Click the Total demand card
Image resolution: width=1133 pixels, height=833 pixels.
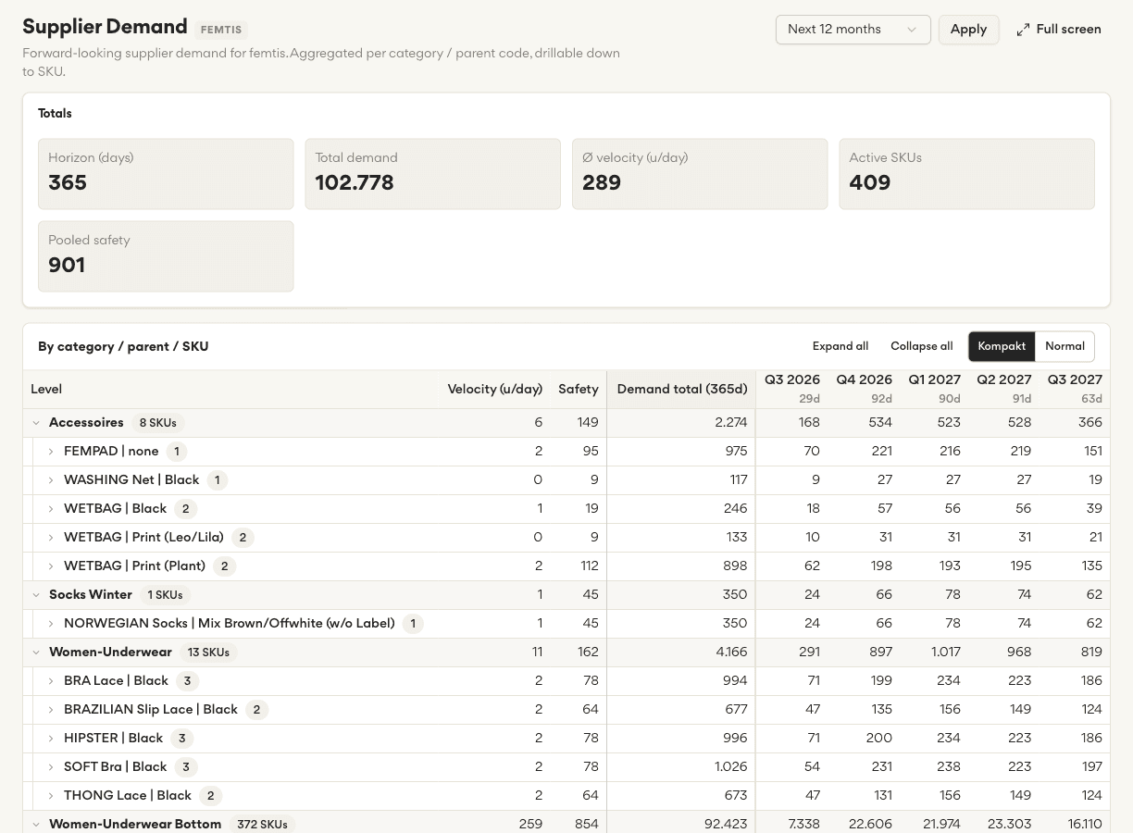pos(432,174)
